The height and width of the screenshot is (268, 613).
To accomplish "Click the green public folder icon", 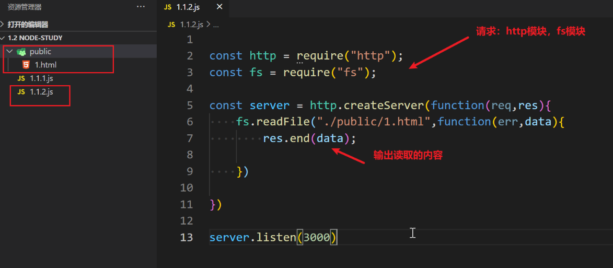I will click(x=21, y=52).
